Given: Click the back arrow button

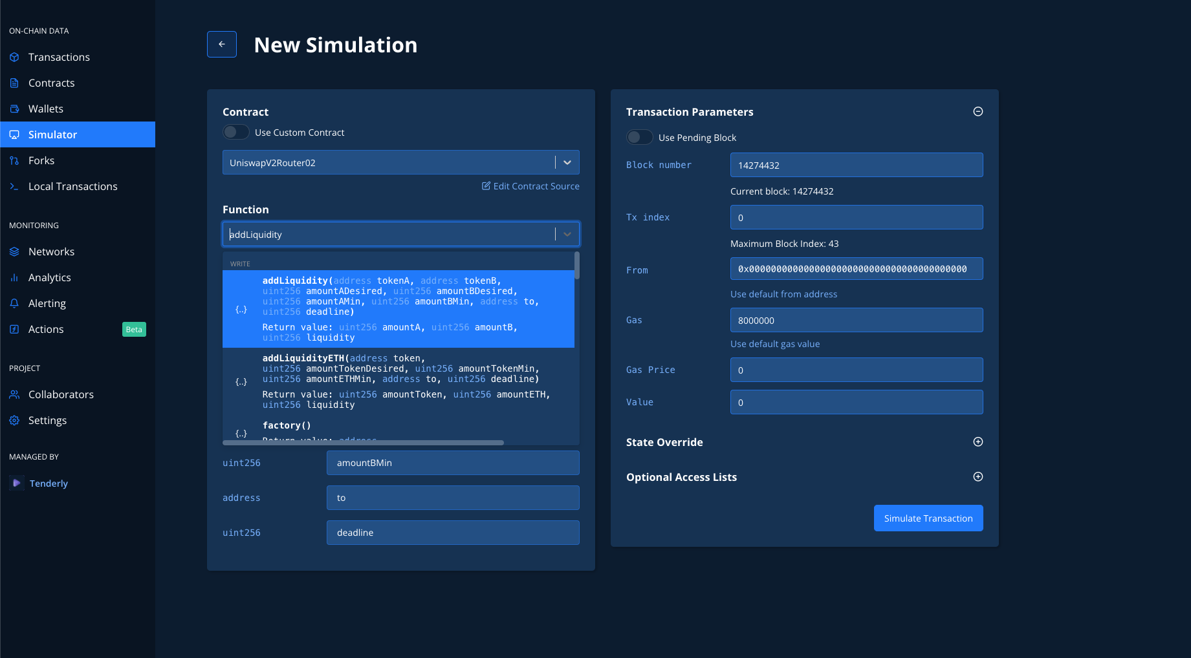Looking at the screenshot, I should 222,44.
